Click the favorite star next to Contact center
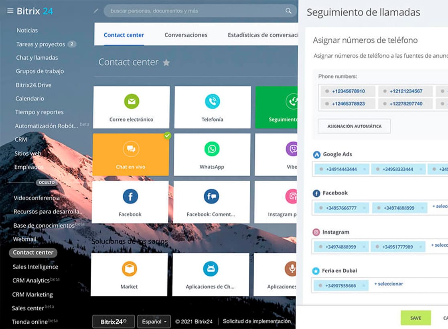 tap(166, 63)
